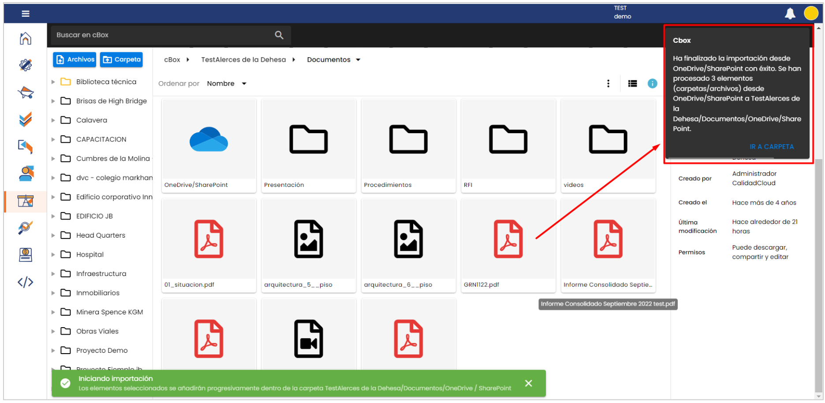Expand CAPACITACION tree node
Screen dimensions: 825x403
[x=53, y=139]
